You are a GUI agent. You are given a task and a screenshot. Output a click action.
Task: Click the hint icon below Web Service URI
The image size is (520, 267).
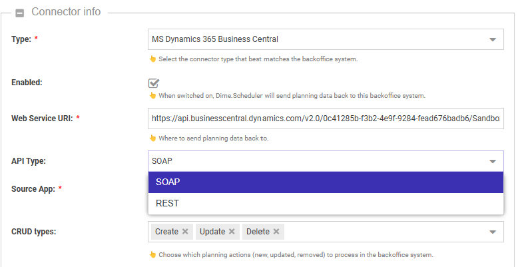tap(152, 138)
